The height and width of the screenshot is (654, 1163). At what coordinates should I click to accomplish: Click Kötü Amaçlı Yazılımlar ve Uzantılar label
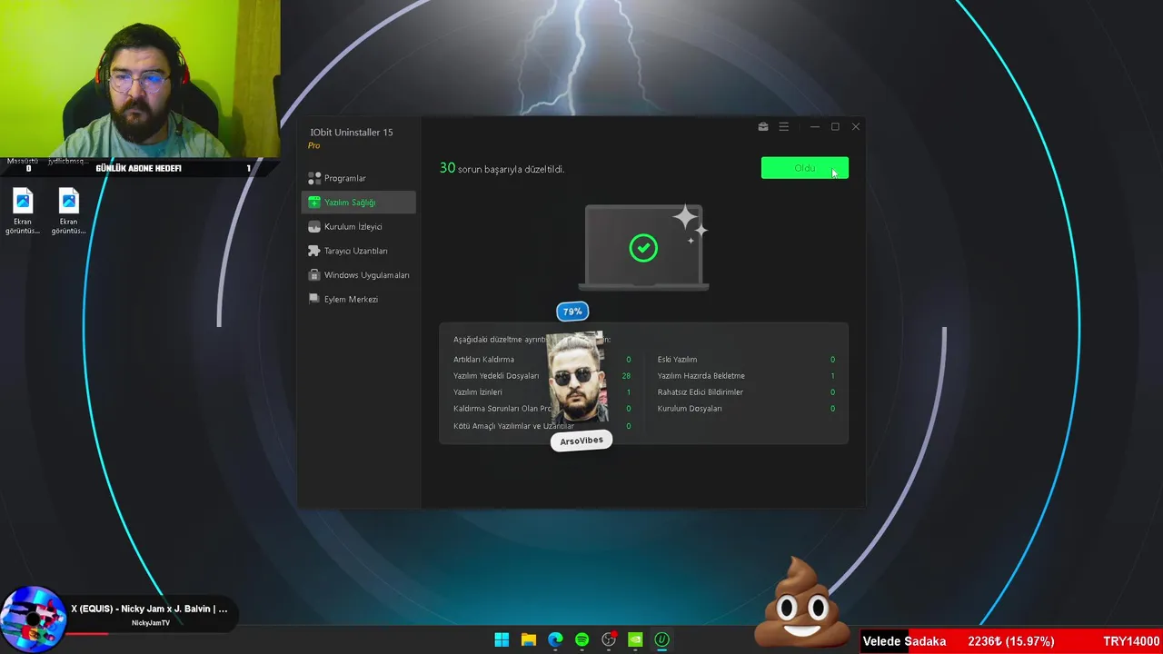tap(513, 426)
